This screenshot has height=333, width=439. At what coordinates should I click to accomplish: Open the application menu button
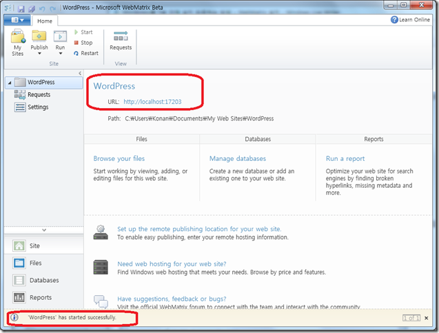point(17,20)
